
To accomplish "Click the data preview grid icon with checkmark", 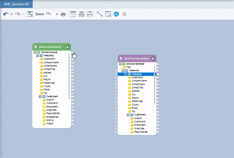I will tap(108, 14).
